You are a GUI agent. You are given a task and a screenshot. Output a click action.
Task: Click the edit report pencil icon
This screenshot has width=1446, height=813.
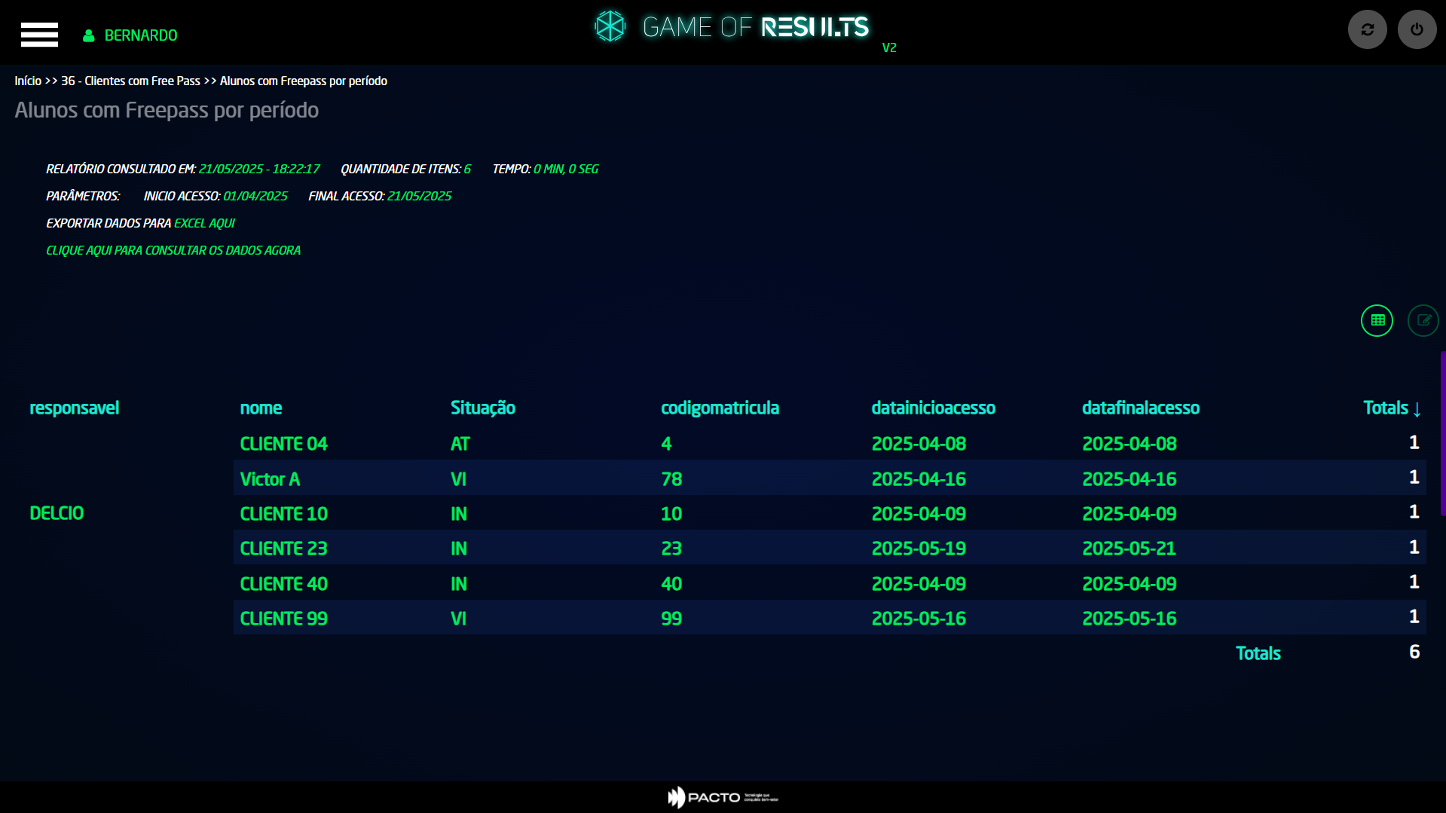tap(1423, 320)
